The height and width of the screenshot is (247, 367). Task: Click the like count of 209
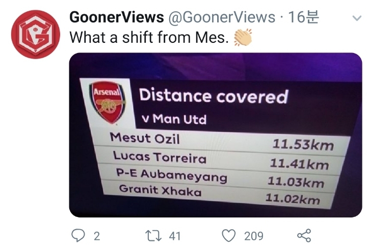click(253, 236)
